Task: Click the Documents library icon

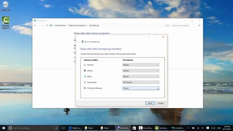Action: (85, 82)
